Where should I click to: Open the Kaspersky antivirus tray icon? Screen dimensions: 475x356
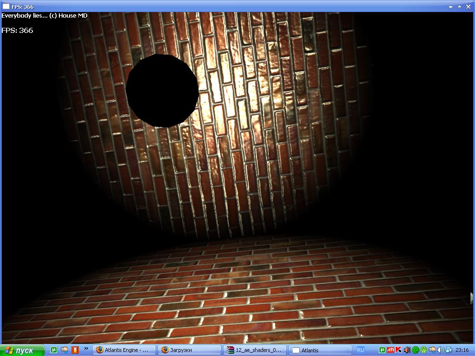tap(398, 350)
